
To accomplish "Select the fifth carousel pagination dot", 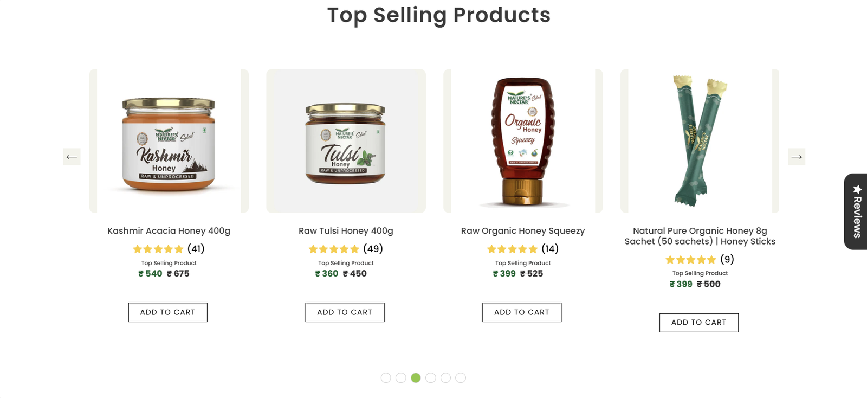I will (x=445, y=378).
